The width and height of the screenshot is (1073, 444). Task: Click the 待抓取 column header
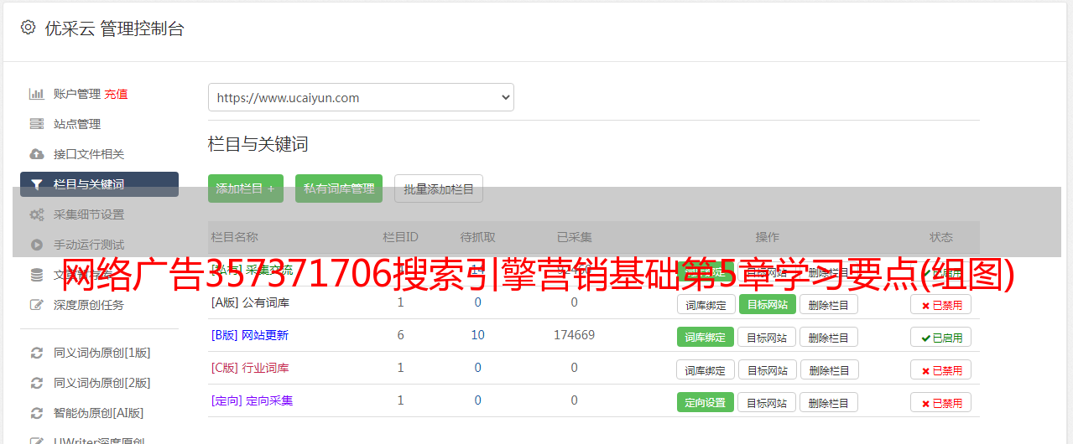pos(477,237)
